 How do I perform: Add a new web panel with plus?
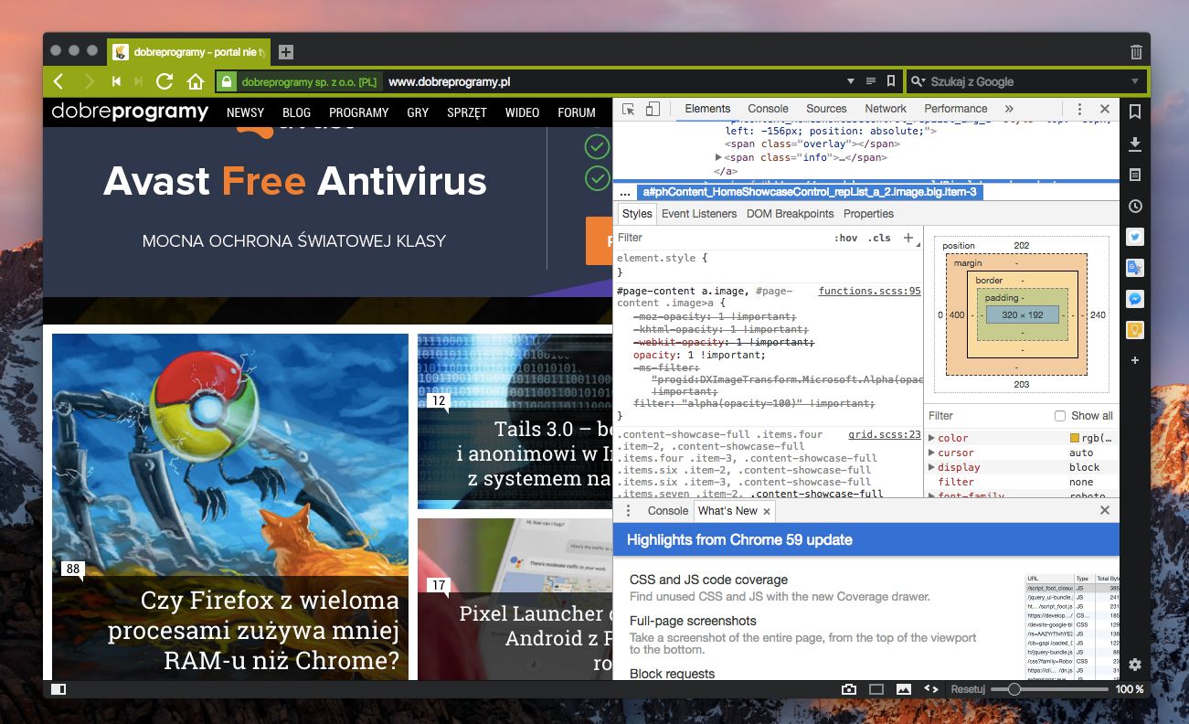tap(1135, 361)
